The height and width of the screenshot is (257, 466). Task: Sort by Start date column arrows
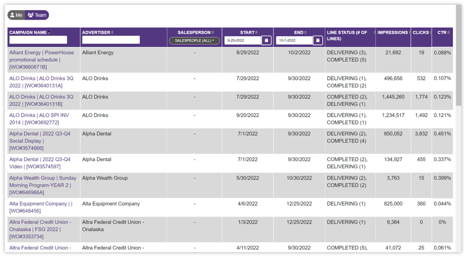pos(256,33)
